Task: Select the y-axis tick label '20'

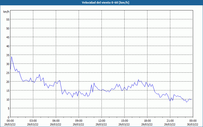Action: coord(8,82)
